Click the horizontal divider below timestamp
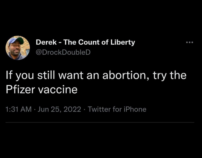Screen dimensions: 202x158 click(x=100, y=122)
